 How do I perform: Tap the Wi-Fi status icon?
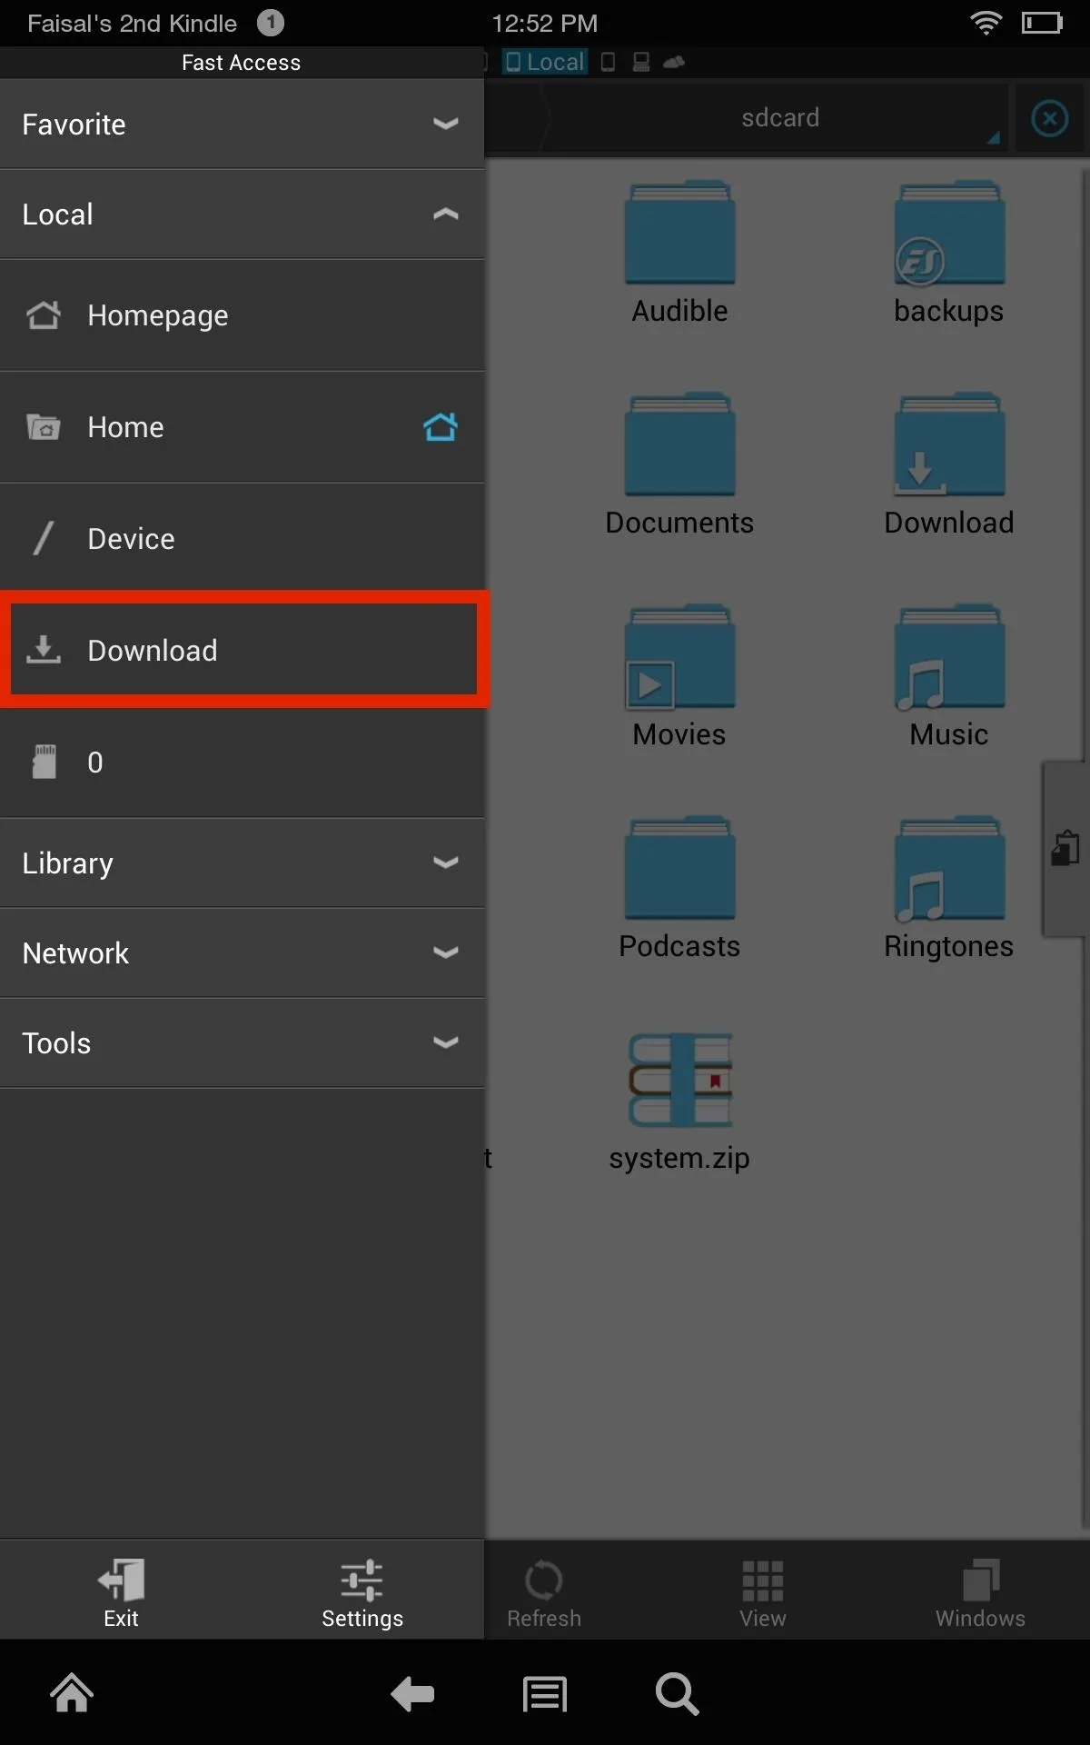tap(986, 22)
